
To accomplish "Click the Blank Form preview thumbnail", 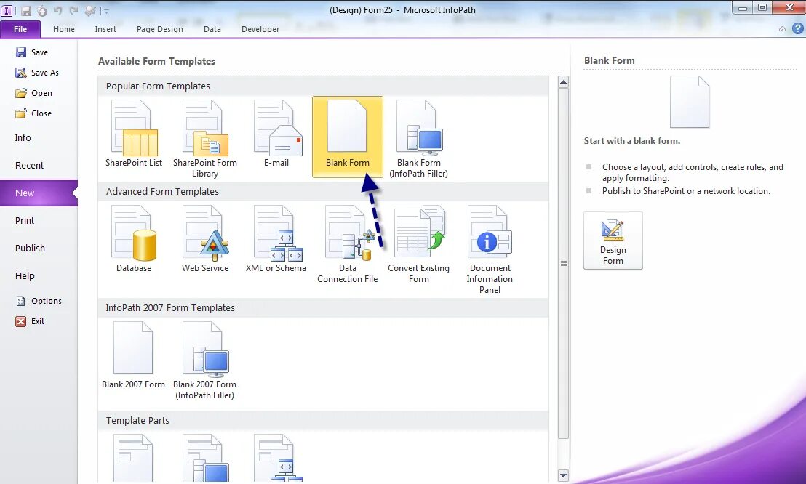I will click(690, 102).
